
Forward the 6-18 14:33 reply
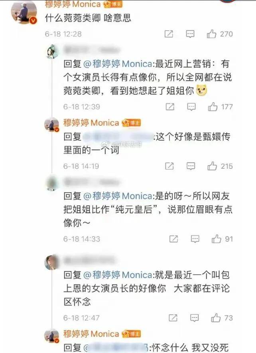[173, 239]
